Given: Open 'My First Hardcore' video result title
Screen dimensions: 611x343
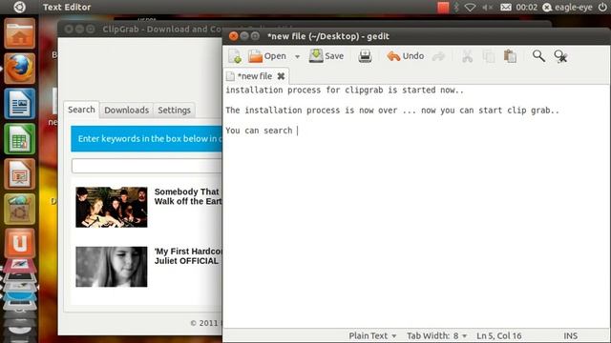Looking at the screenshot, I should pyautogui.click(x=188, y=256).
